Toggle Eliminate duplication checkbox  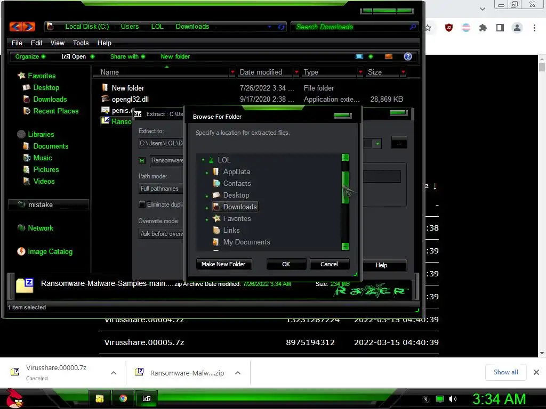pyautogui.click(x=142, y=204)
